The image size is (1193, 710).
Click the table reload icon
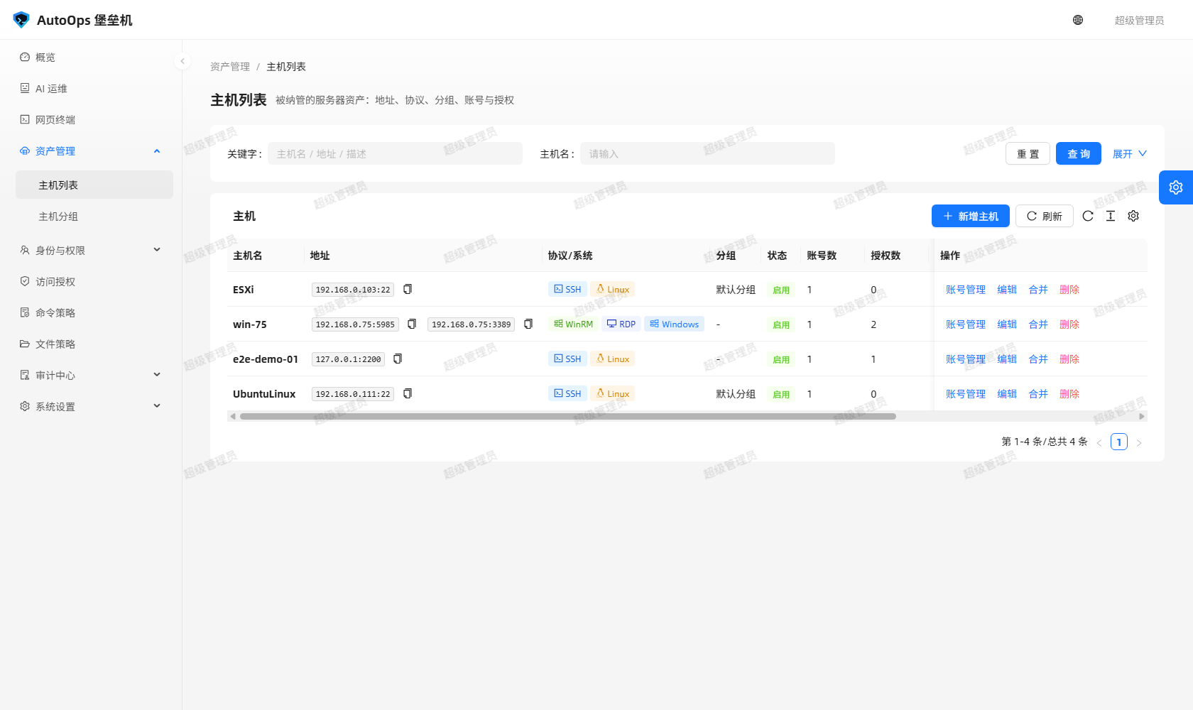coord(1088,216)
